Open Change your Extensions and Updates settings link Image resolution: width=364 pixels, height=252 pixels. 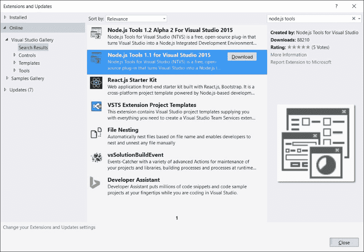pyautogui.click(x=49, y=227)
